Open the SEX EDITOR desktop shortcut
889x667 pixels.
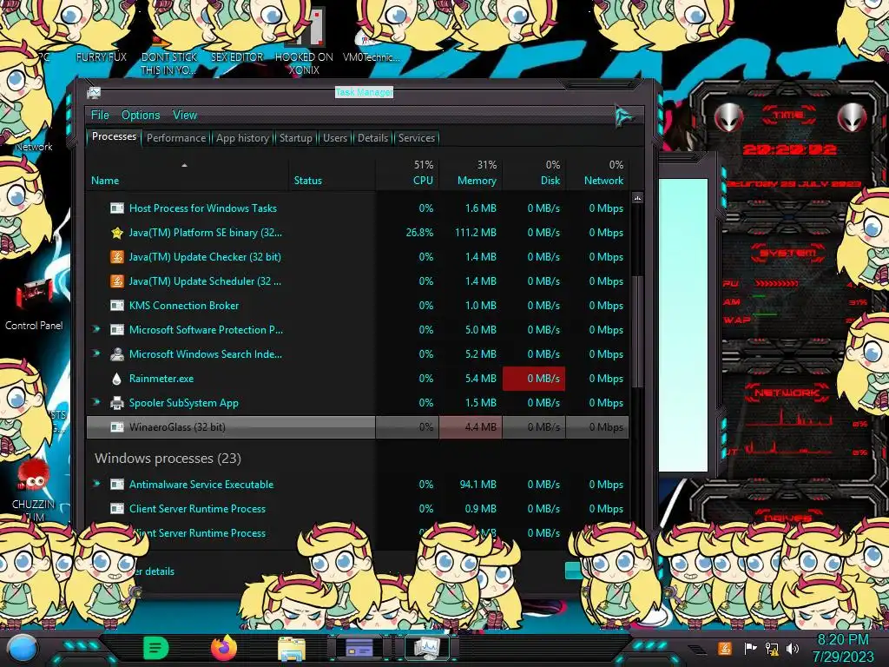tap(237, 56)
